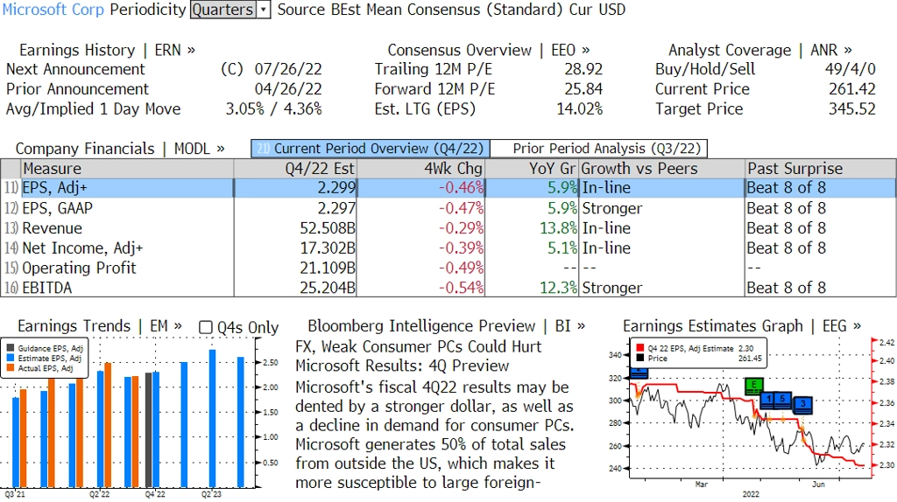
Task: Select the EPS, GAAP row
Action: pyautogui.click(x=448, y=208)
